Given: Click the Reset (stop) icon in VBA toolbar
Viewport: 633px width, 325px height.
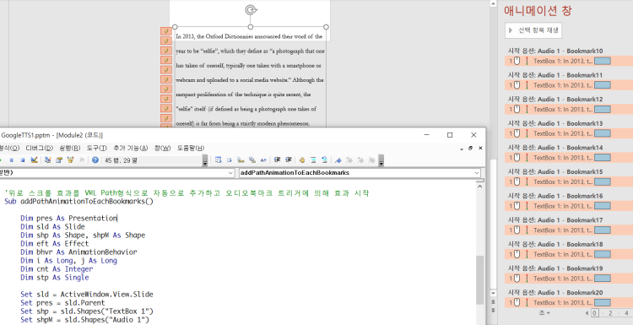Looking at the screenshot, I should pyautogui.click(x=23, y=160).
